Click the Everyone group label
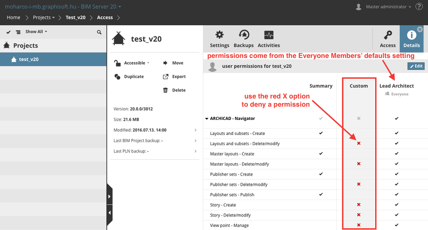 tap(397, 94)
